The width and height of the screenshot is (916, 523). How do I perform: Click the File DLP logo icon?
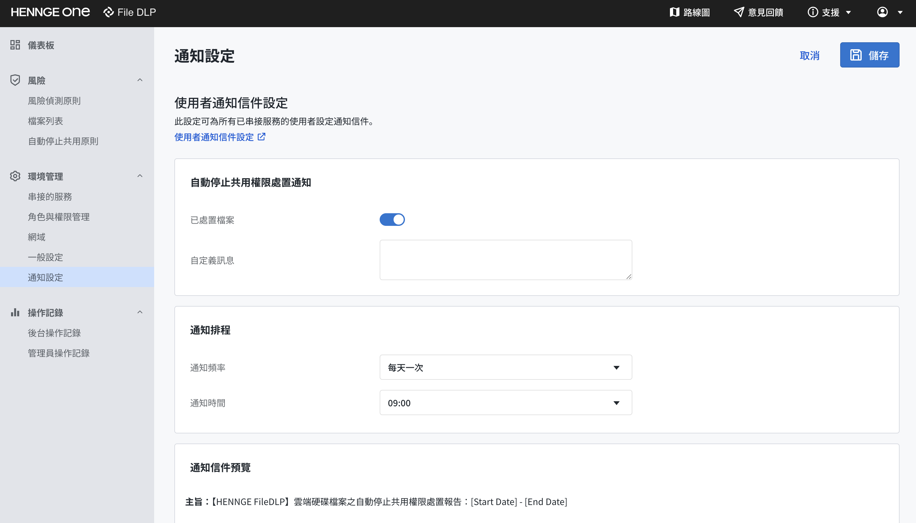click(109, 12)
